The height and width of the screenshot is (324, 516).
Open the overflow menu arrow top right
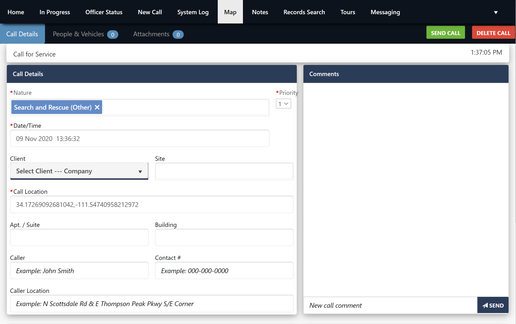(x=496, y=12)
